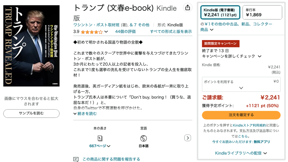Click the share icon beside the title
The image size is (288, 162).
pyautogui.click(x=187, y=8)
